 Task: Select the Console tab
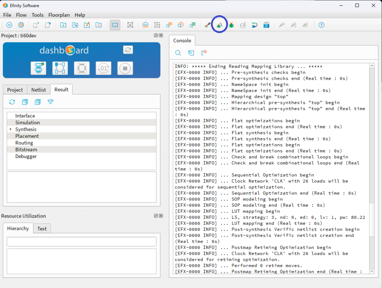pos(182,40)
